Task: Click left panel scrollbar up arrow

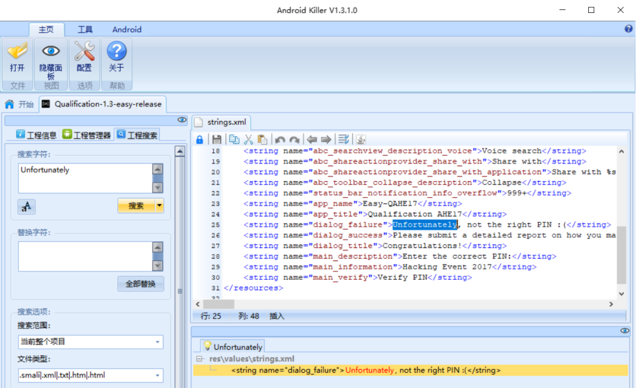Action: tap(180, 151)
